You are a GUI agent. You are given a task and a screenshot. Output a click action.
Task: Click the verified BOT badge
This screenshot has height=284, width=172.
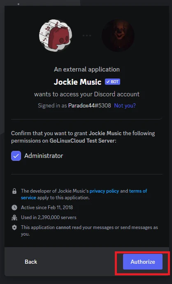coord(112,82)
